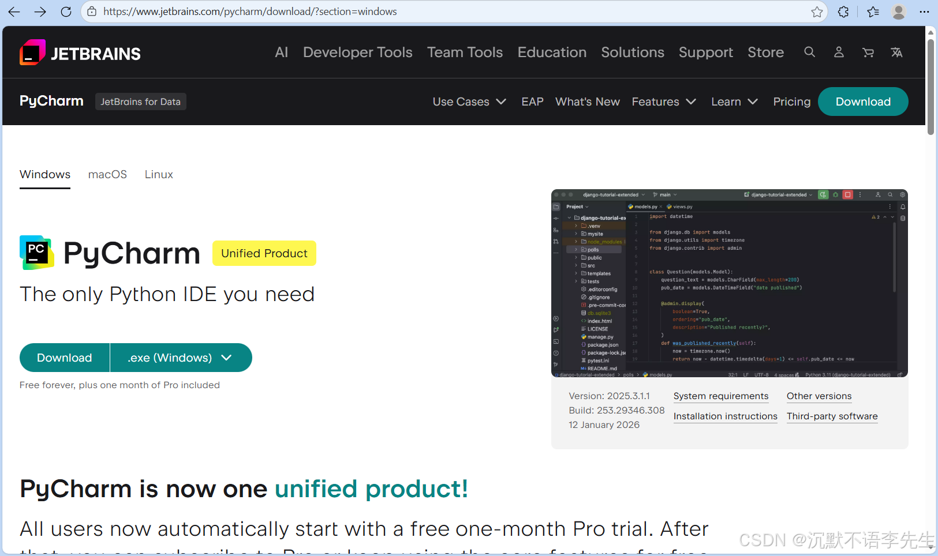Viewport: 938px width, 556px height.
Task: Expand the Learn dropdown
Action: (734, 102)
